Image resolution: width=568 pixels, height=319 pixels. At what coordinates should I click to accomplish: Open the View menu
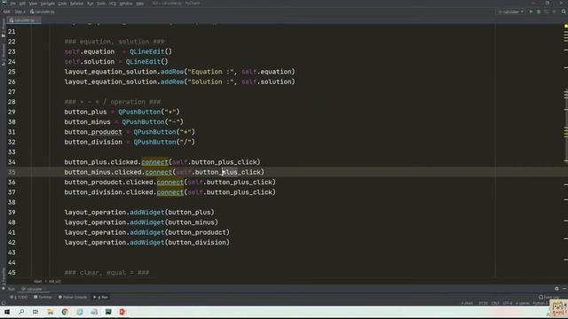pos(33,4)
